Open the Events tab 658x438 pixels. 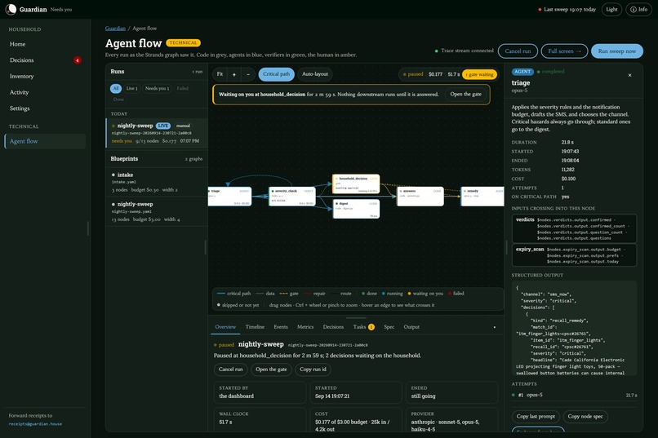point(281,327)
